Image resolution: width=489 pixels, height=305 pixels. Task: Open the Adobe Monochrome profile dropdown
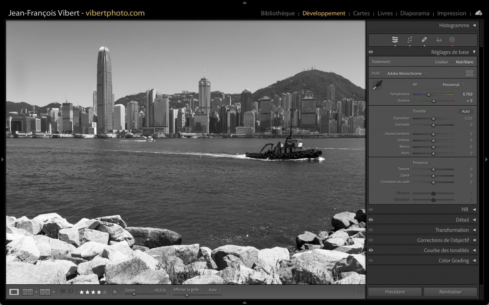(407, 74)
